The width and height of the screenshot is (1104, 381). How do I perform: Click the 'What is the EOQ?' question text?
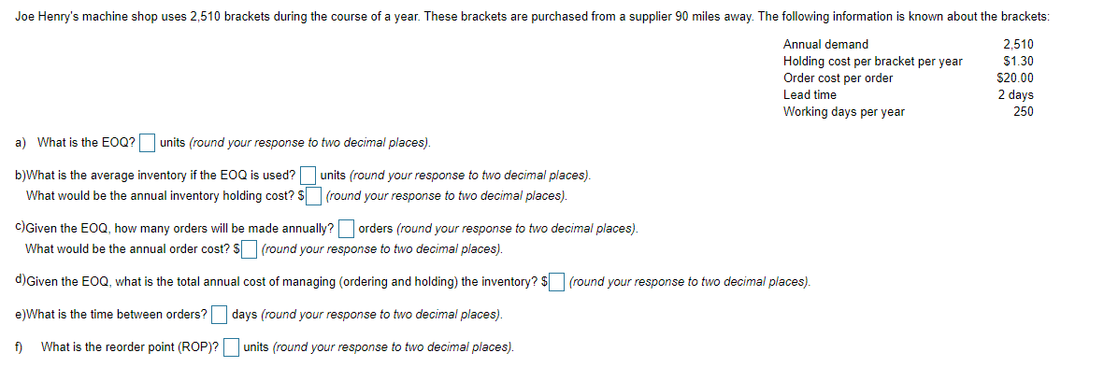tap(86, 143)
